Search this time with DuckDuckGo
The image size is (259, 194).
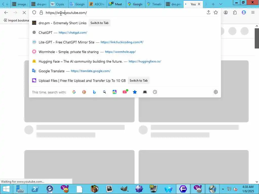(x=84, y=92)
